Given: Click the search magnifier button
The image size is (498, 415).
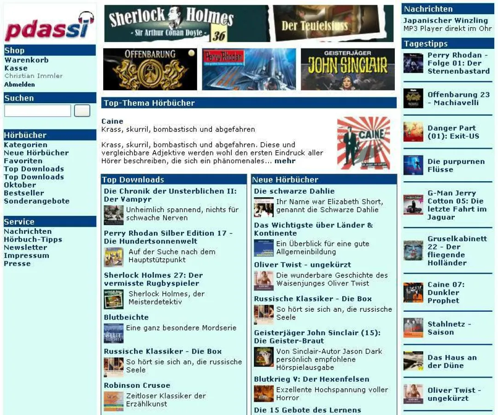Looking at the screenshot, I should pyautogui.click(x=82, y=111).
